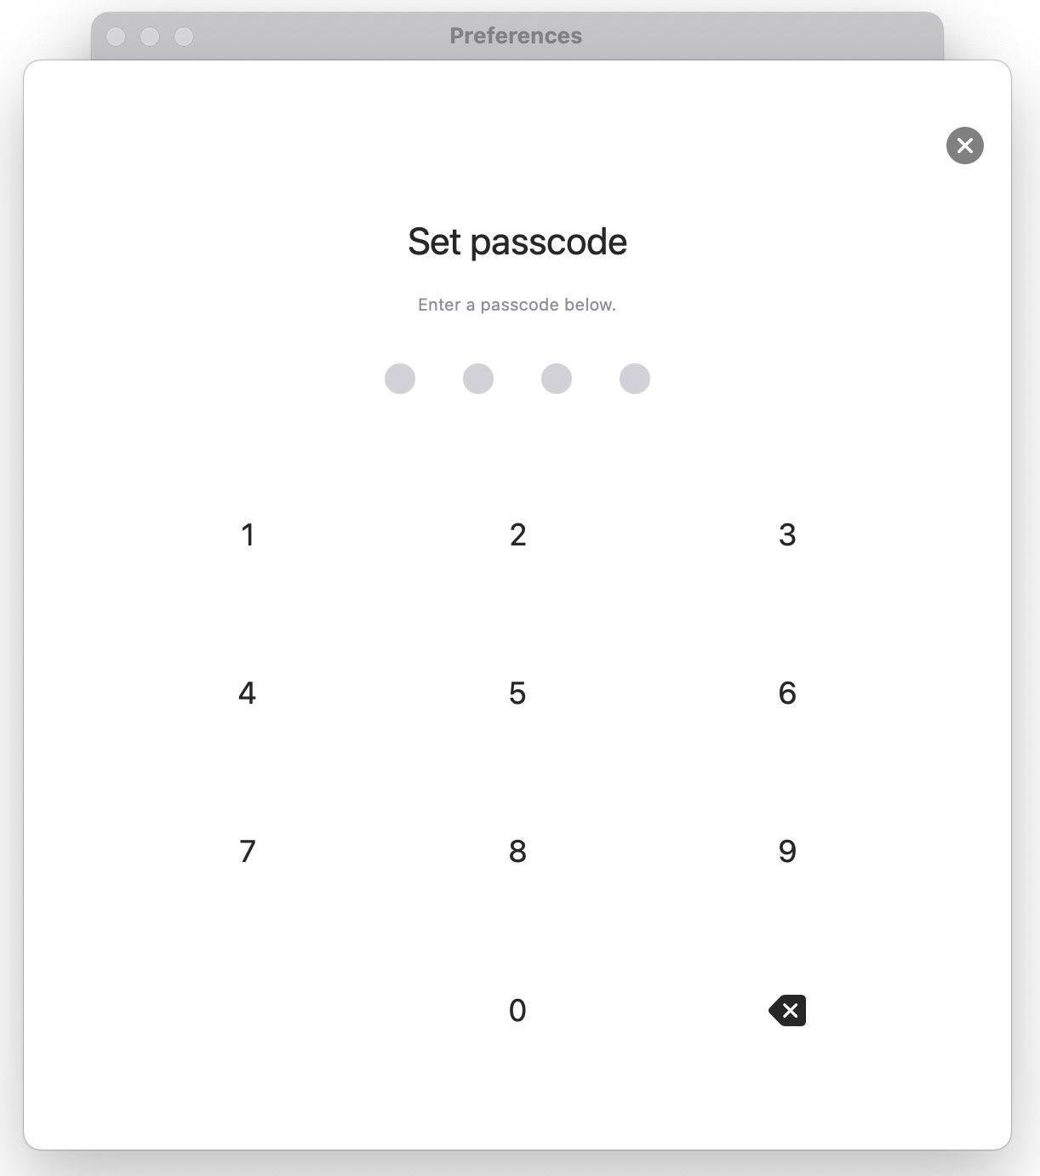The image size is (1040, 1176).
Task: Click the first passcode dot indicator
Action: [x=400, y=379]
